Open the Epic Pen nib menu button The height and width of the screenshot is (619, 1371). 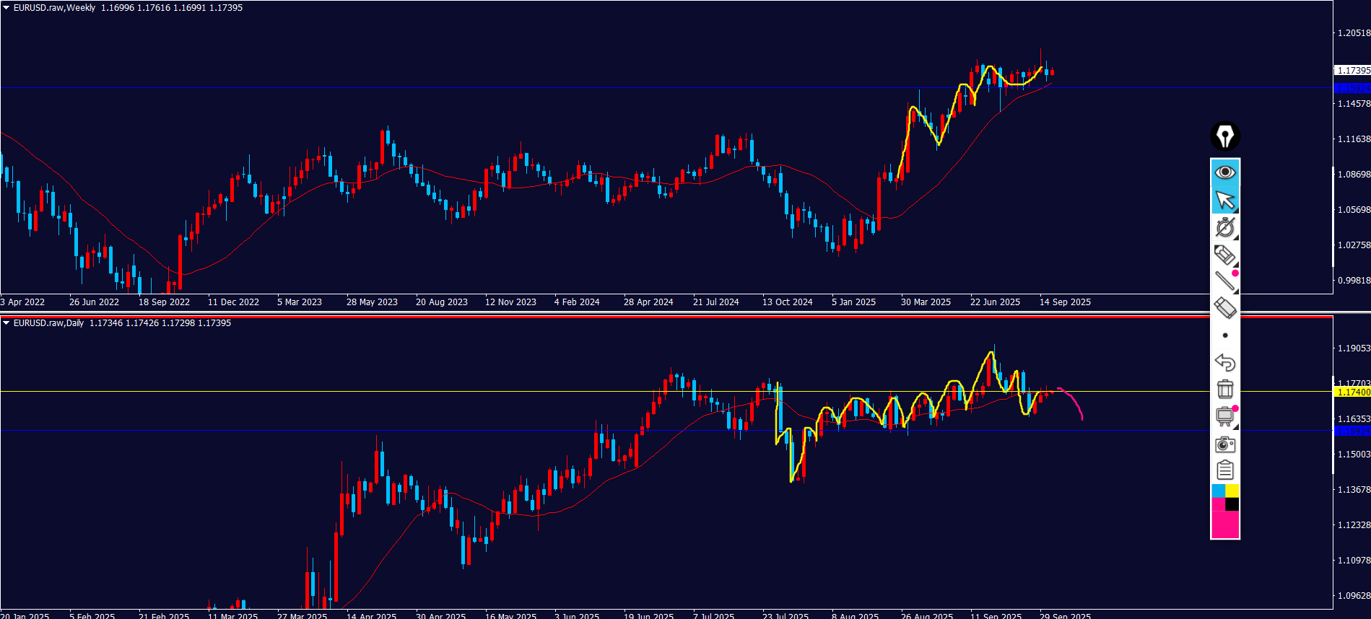(1224, 136)
